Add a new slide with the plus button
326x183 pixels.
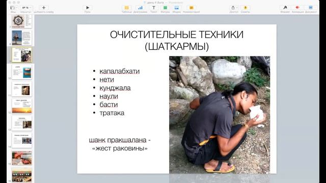pos(44,8)
